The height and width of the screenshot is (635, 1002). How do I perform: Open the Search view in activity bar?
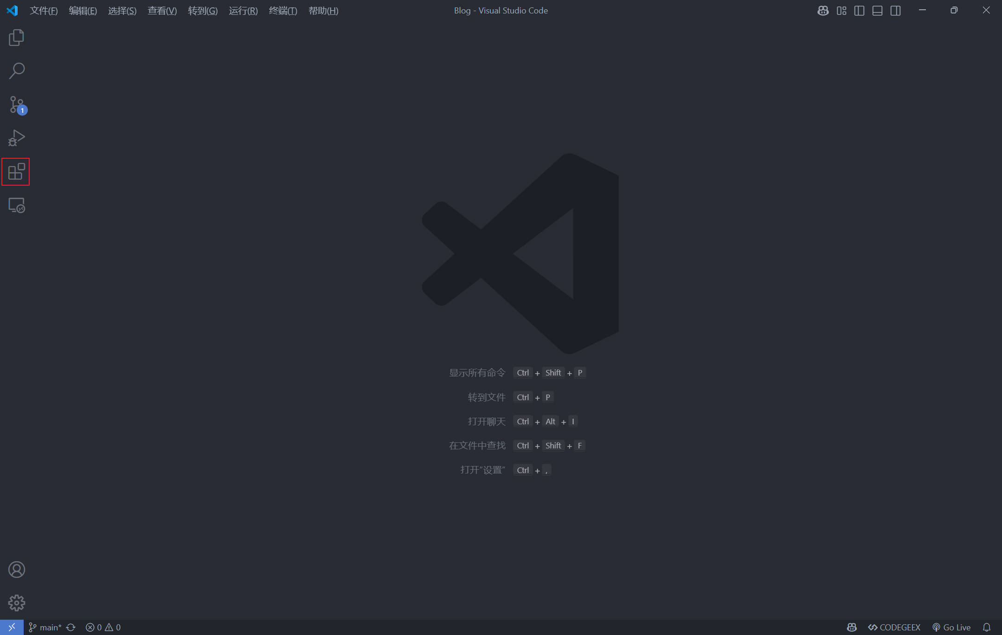(16, 71)
